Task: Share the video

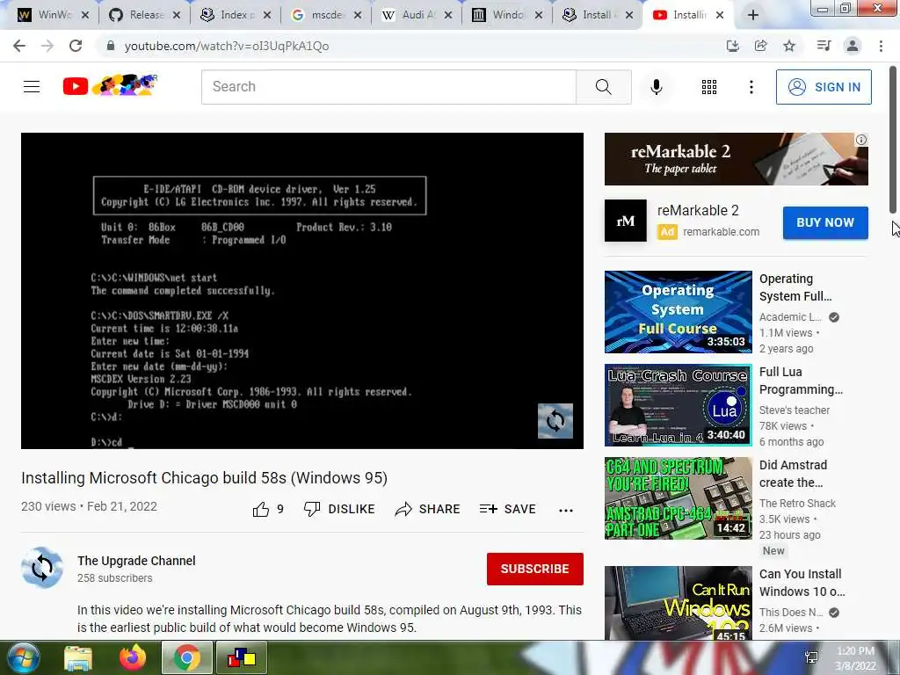Action: click(428, 509)
